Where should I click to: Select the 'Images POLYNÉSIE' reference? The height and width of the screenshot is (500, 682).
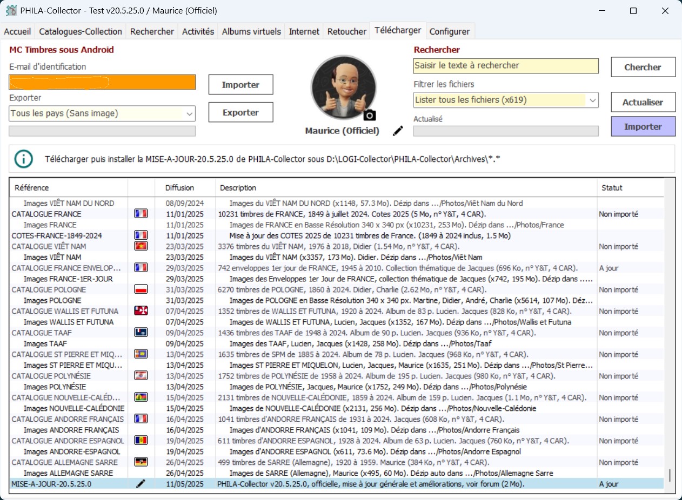[x=55, y=387]
